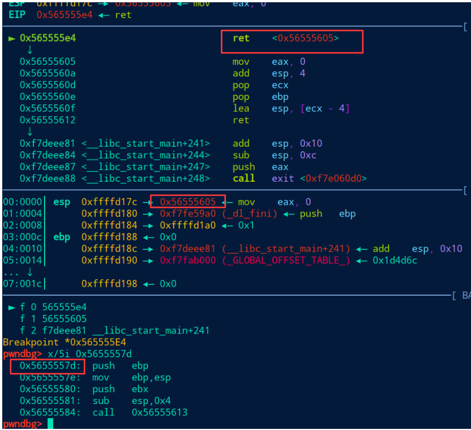
Task: Click the address 0x56555580: in output
Action: tap(50, 389)
